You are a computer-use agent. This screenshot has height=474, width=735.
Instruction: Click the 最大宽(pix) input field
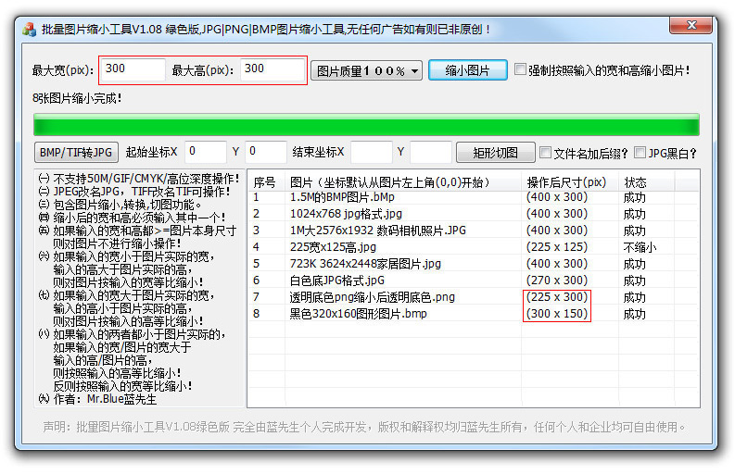[x=133, y=69]
